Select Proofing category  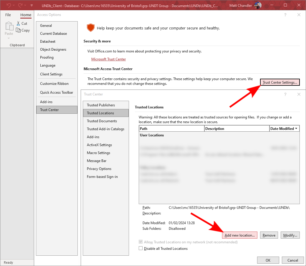click(57, 57)
